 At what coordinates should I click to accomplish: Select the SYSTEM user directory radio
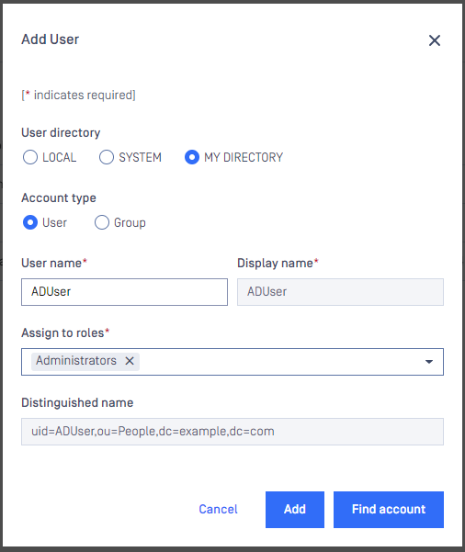(107, 157)
